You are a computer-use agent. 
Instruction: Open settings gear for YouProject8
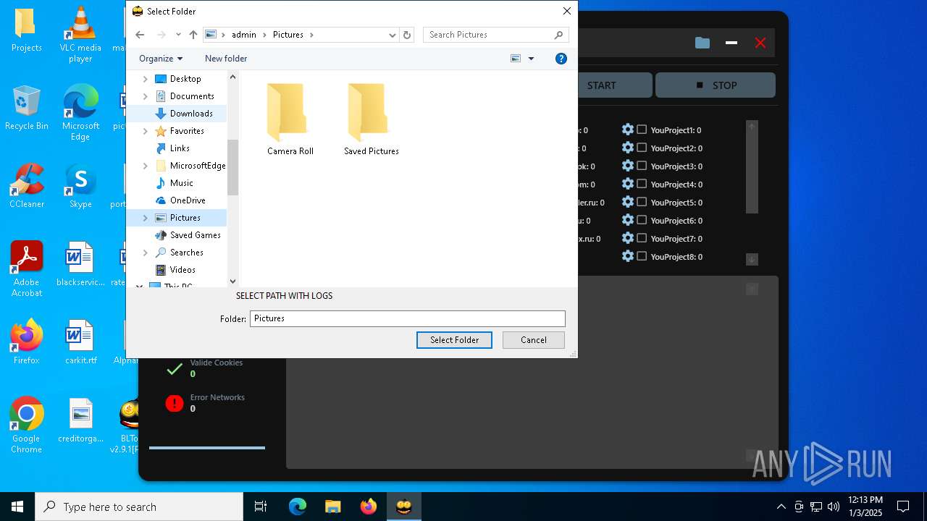tap(628, 256)
